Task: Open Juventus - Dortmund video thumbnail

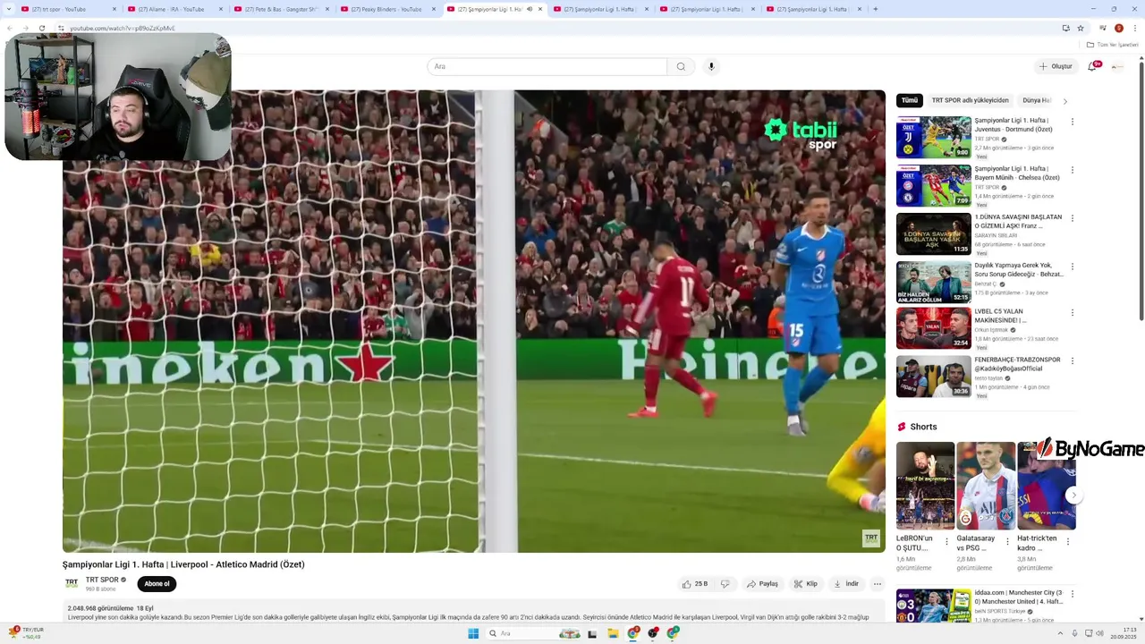Action: click(x=933, y=137)
